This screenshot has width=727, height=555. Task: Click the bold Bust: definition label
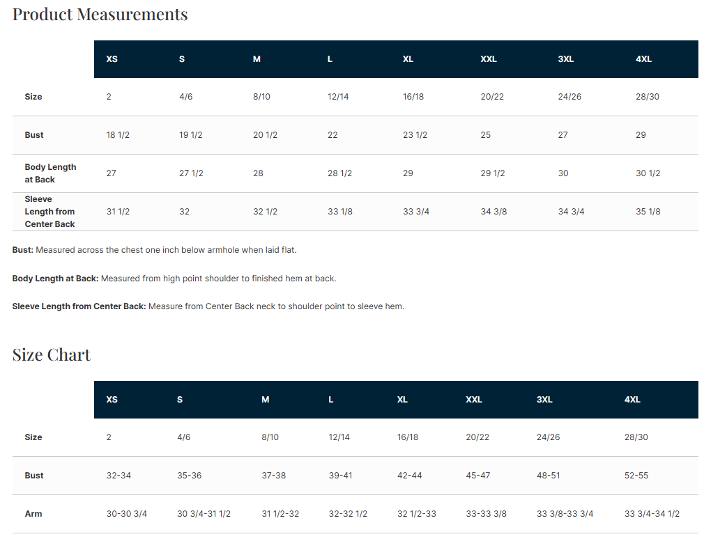23,249
